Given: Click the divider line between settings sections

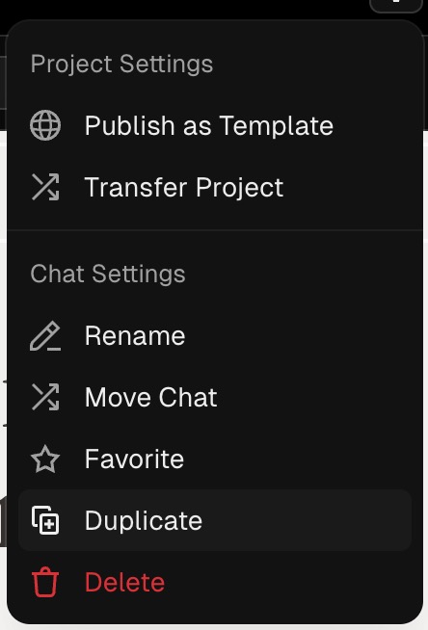Looking at the screenshot, I should click(215, 230).
